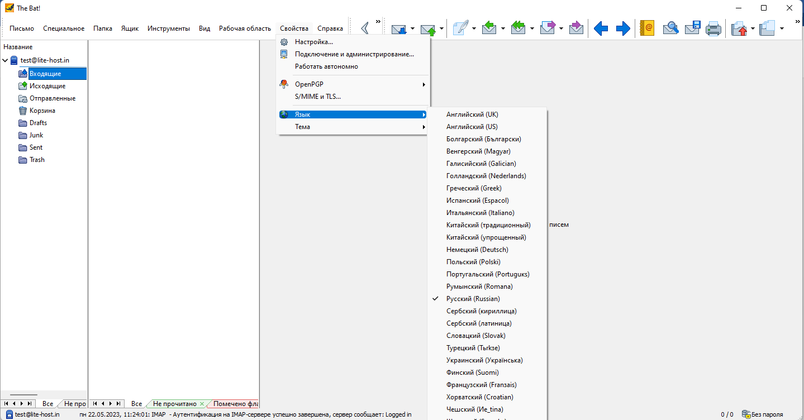Toggle Работать автономно option
This screenshot has height=420, width=804.
(x=353, y=66)
